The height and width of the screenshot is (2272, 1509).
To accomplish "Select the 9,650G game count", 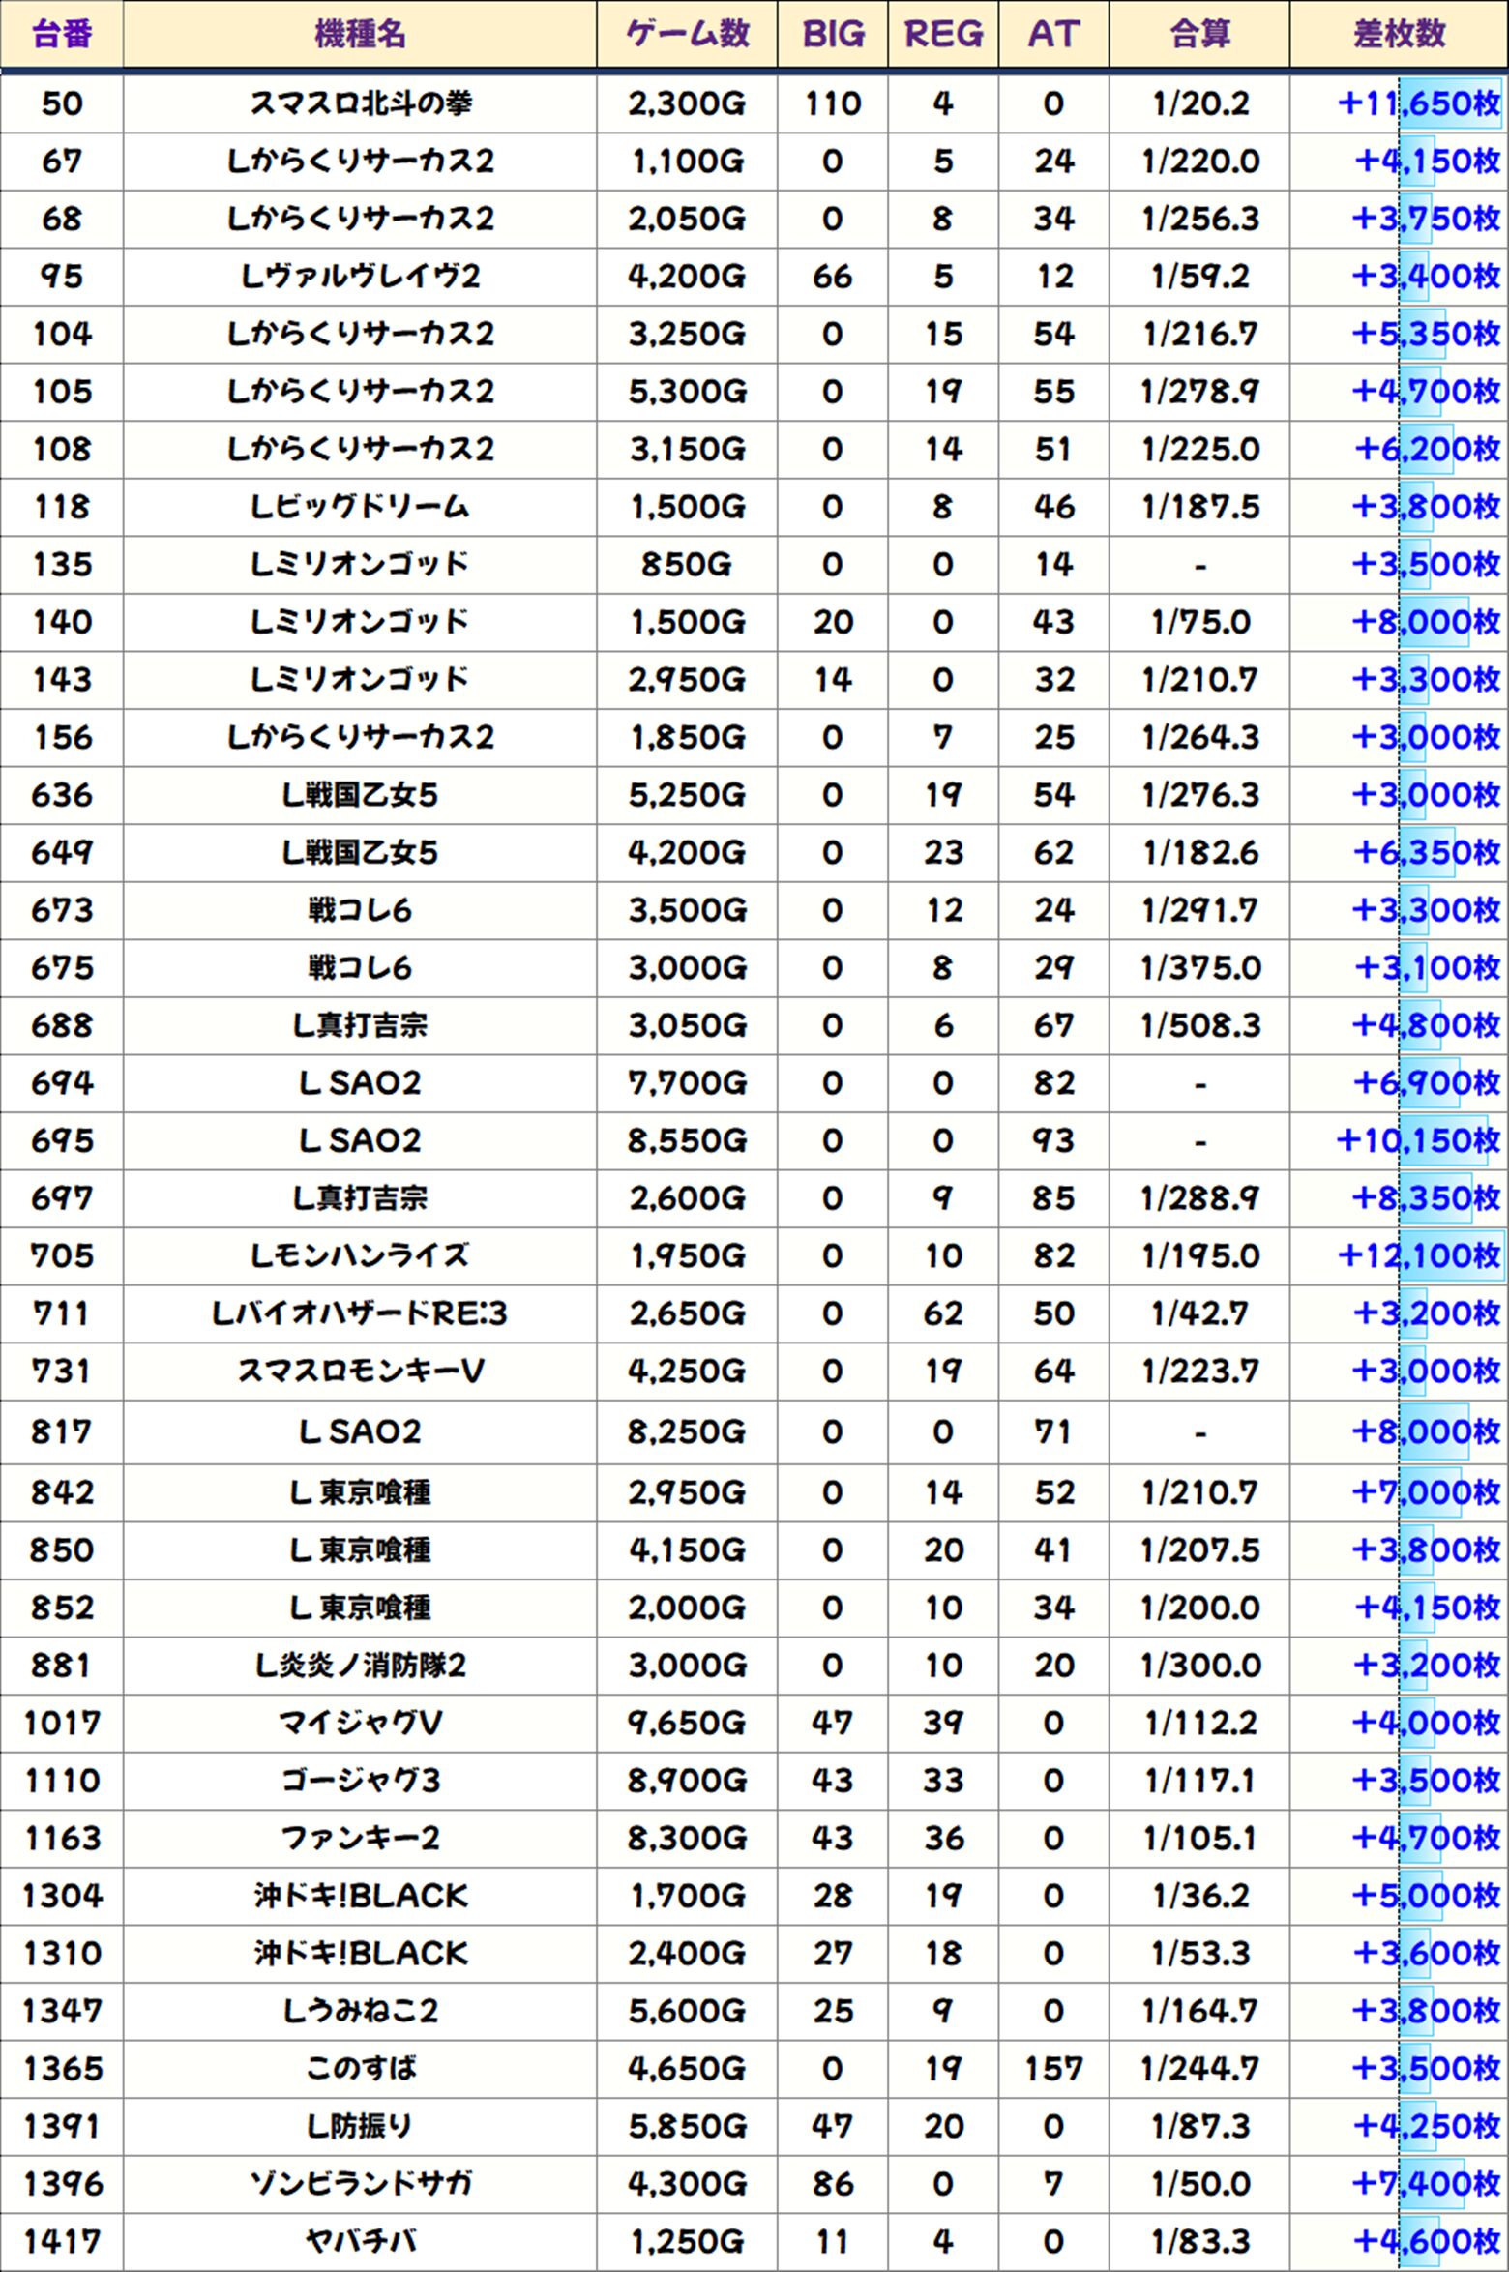I will click(x=687, y=1723).
